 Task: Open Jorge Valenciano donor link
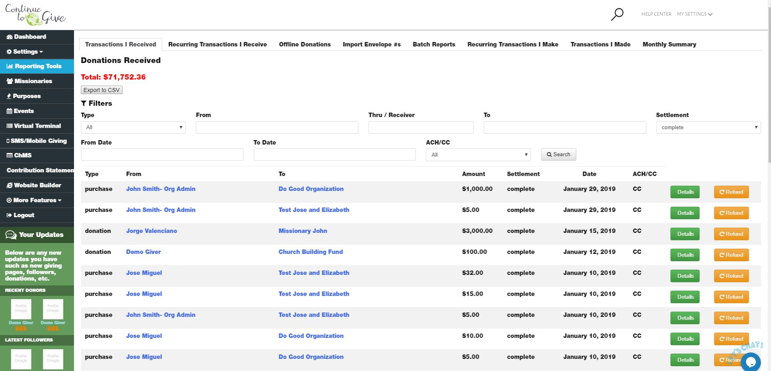click(x=152, y=231)
